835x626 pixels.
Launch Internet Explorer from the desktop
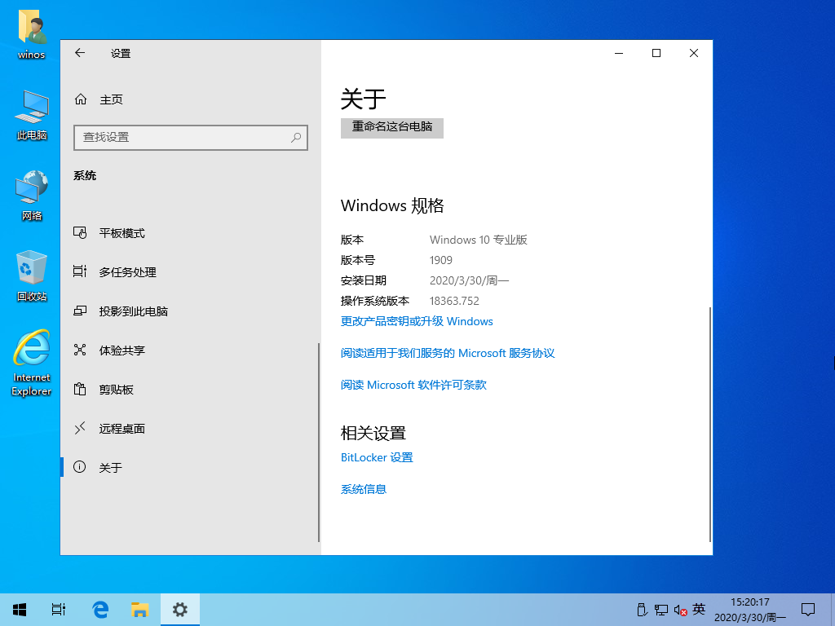[32, 363]
